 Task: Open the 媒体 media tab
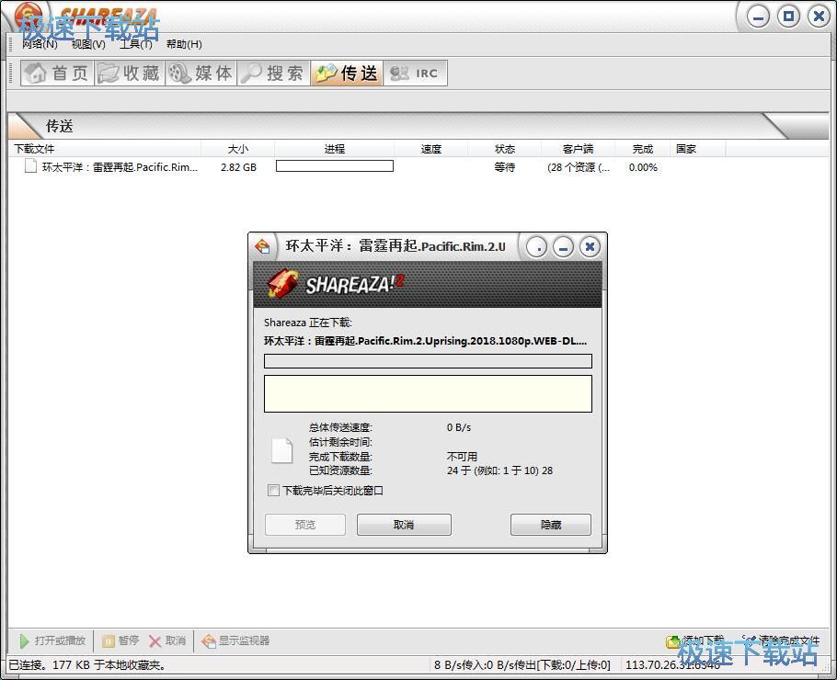201,74
